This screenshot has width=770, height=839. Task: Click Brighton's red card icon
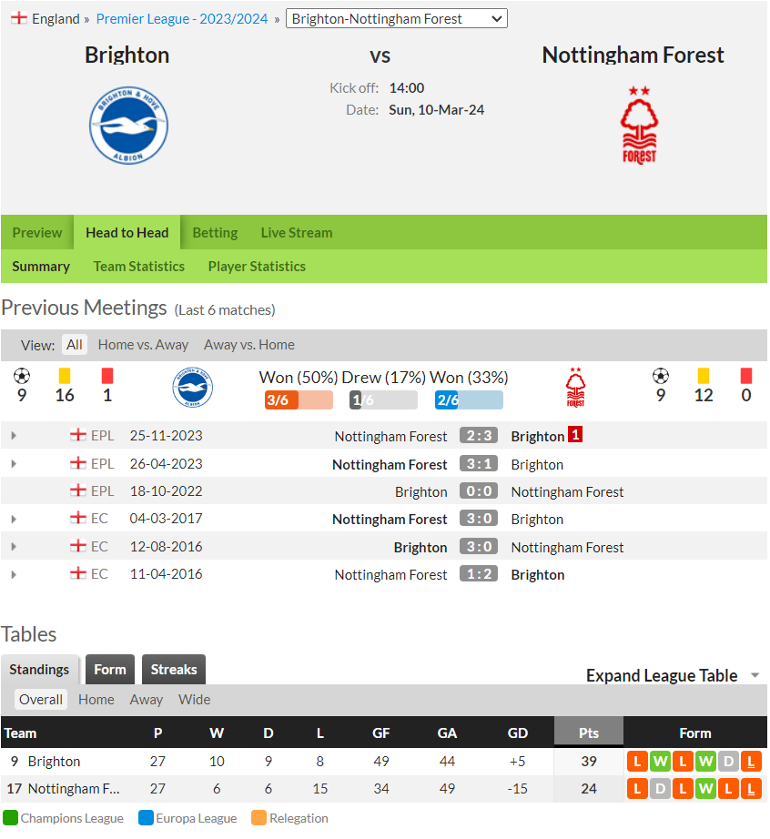[107, 376]
